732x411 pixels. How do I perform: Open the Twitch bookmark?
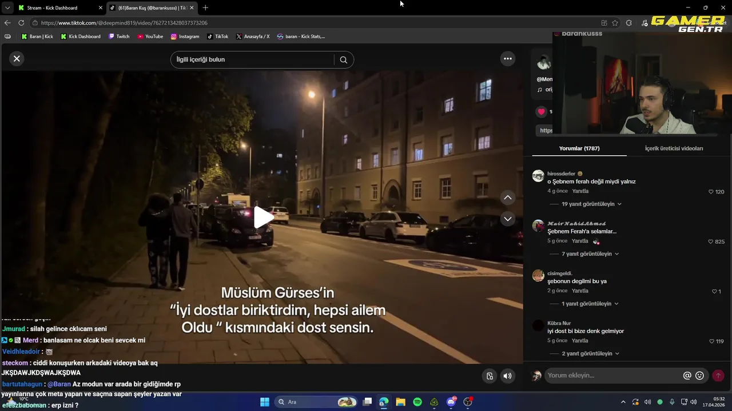tap(120, 37)
